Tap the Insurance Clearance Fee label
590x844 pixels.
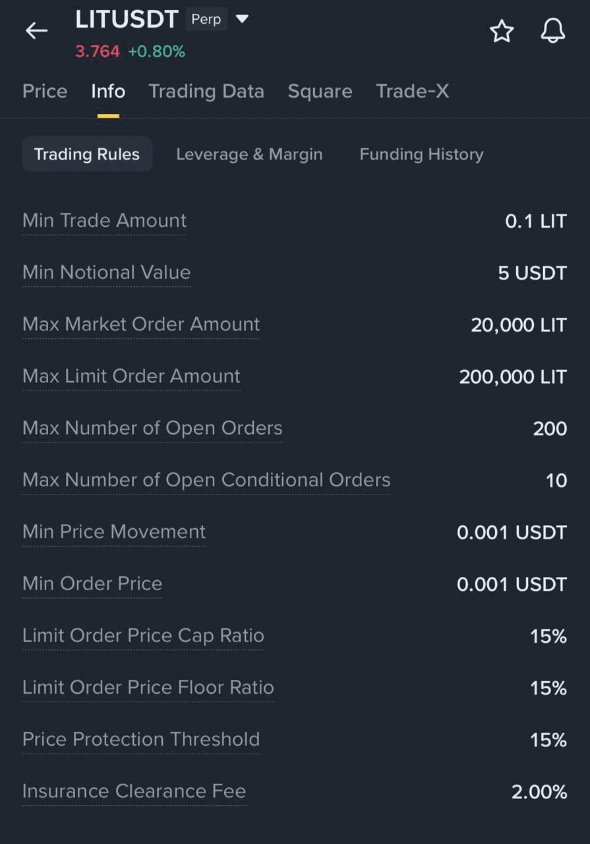134,791
